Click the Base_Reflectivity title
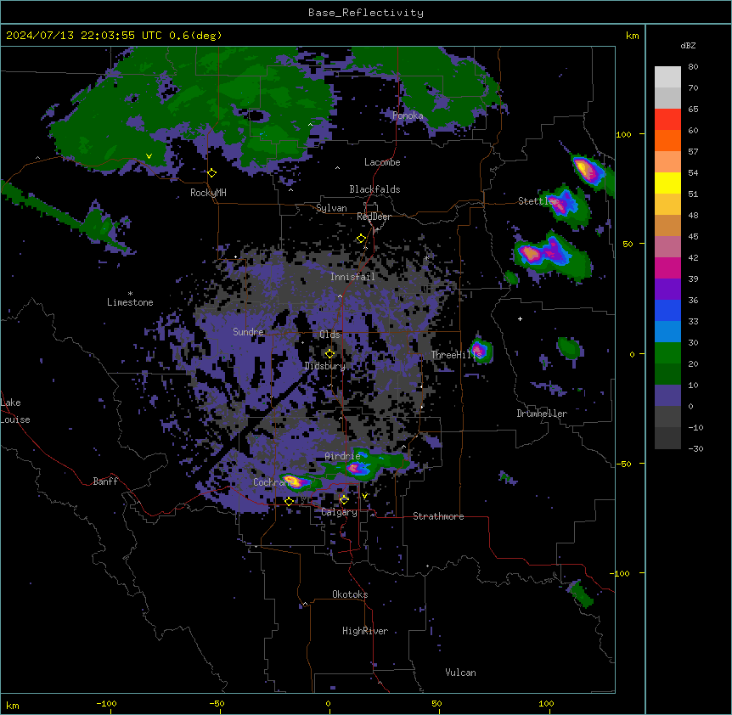The height and width of the screenshot is (715, 732). (x=366, y=13)
